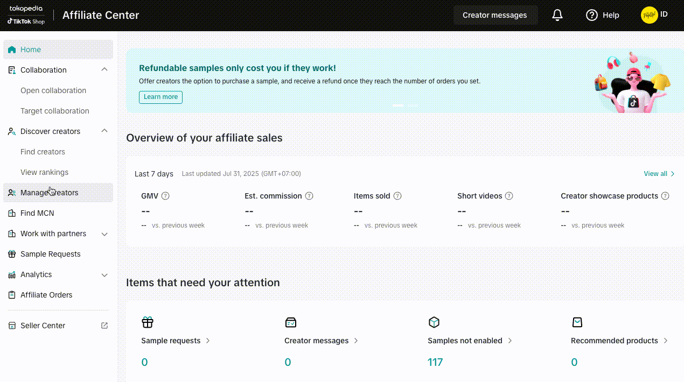Screen dimensions: 684x382
Task: Click the Tokopedia TikTok Shop logo
Action: 26,15
